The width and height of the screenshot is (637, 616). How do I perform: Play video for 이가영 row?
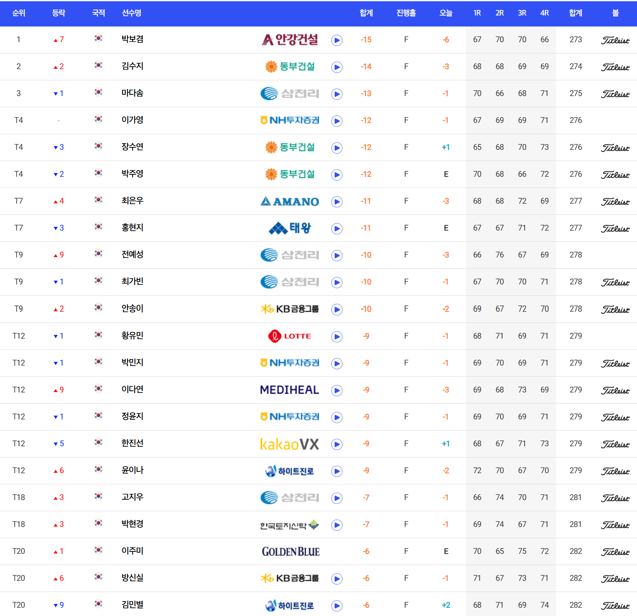tap(337, 121)
